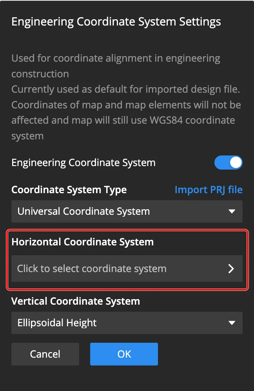Screen dimensions: 254x391
Task: Click the right chevron in Horizontal Coordinate System
Action: click(231, 269)
